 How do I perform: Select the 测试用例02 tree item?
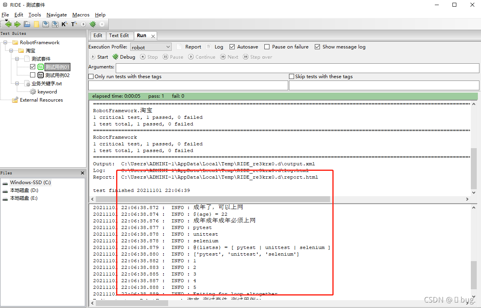pos(57,75)
